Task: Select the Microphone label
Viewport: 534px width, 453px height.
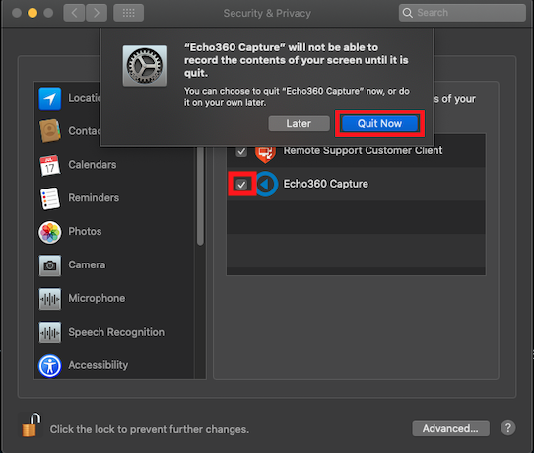Action: pos(97,298)
